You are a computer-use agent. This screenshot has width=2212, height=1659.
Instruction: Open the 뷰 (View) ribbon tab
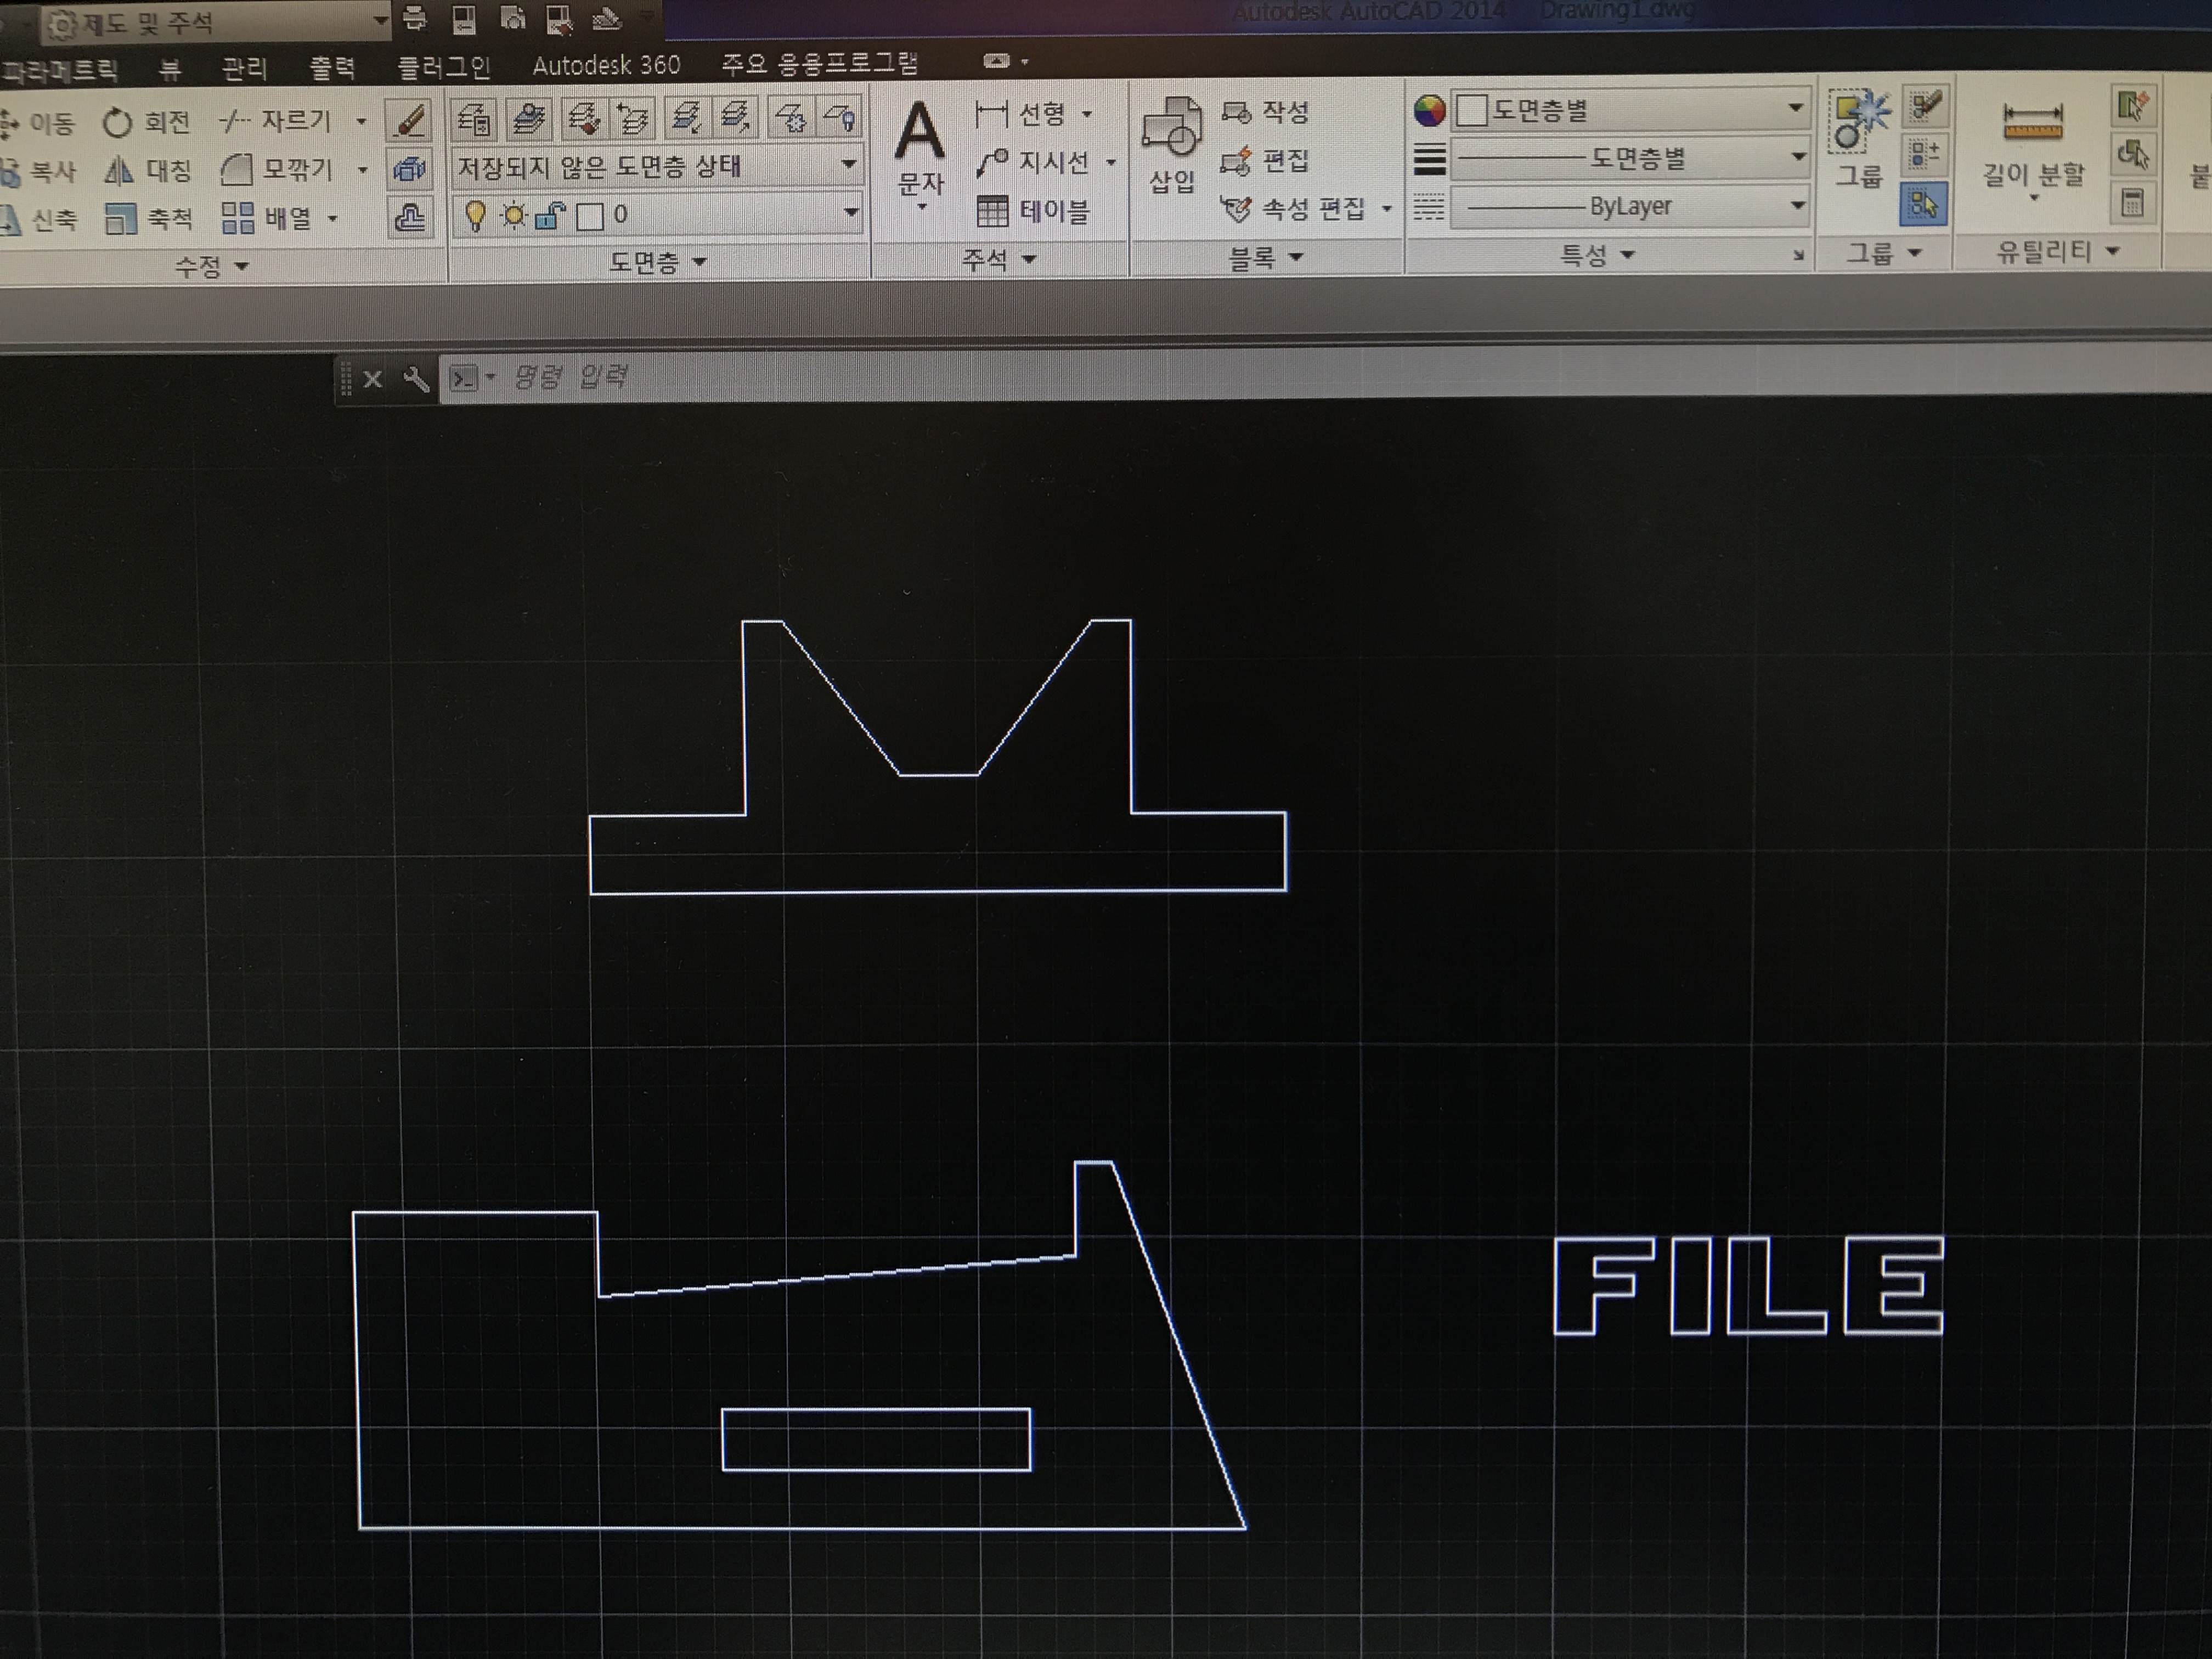pos(170,69)
